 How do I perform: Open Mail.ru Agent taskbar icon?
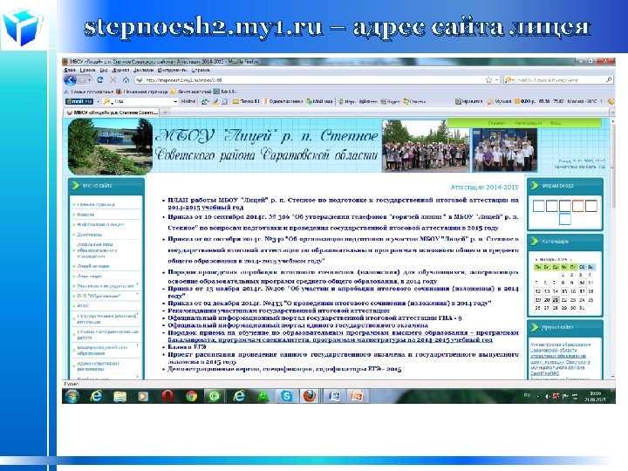(x=215, y=396)
